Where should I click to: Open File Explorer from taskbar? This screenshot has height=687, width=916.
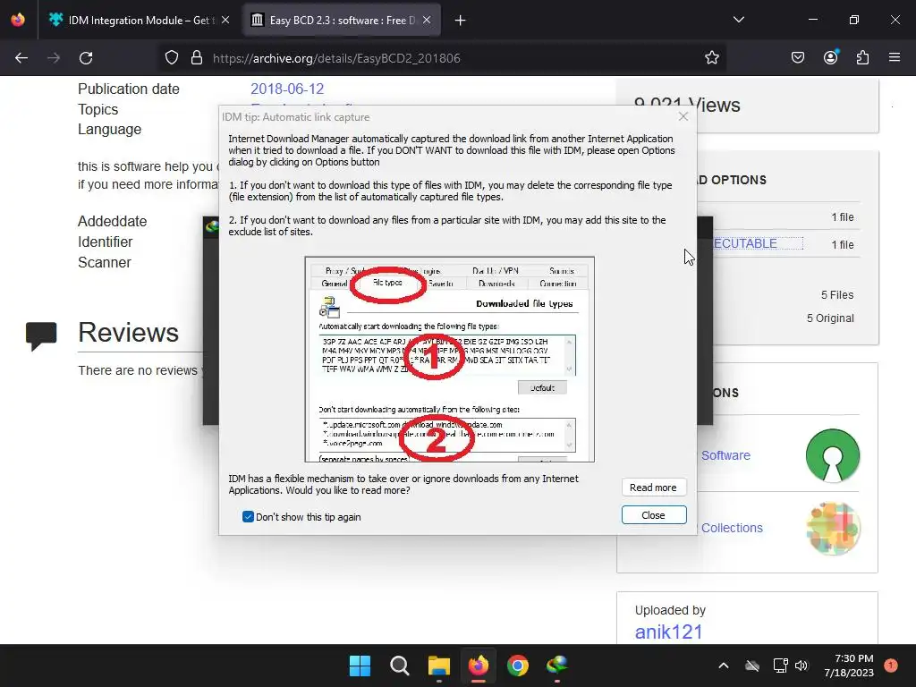pyautogui.click(x=438, y=666)
